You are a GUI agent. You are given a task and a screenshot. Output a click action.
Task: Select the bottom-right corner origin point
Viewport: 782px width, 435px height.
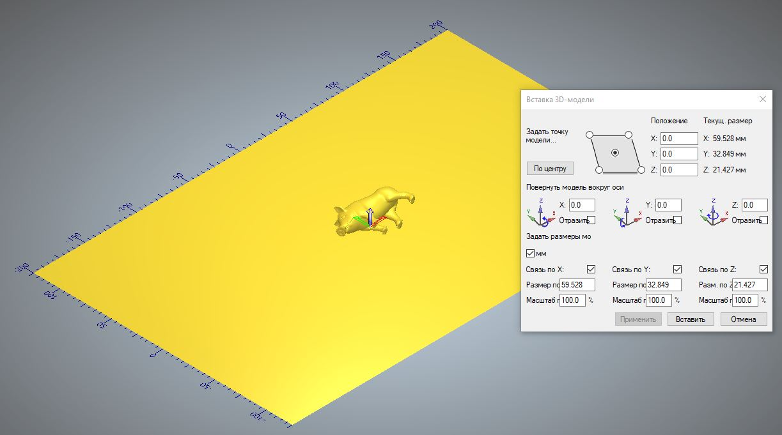(641, 170)
